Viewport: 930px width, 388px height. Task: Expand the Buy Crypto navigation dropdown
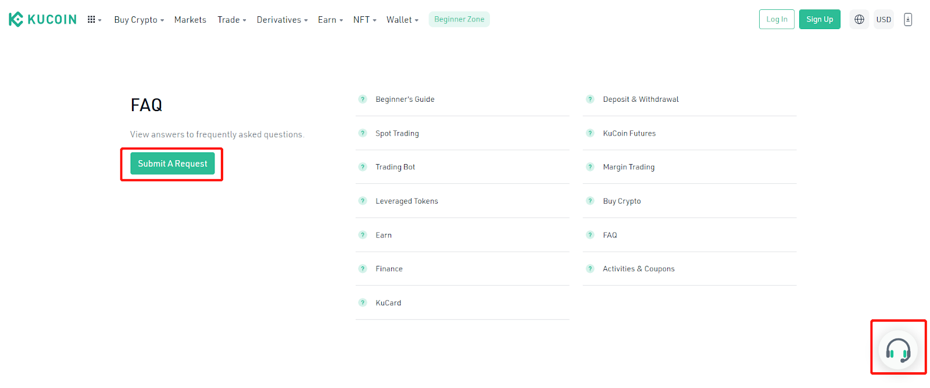139,20
